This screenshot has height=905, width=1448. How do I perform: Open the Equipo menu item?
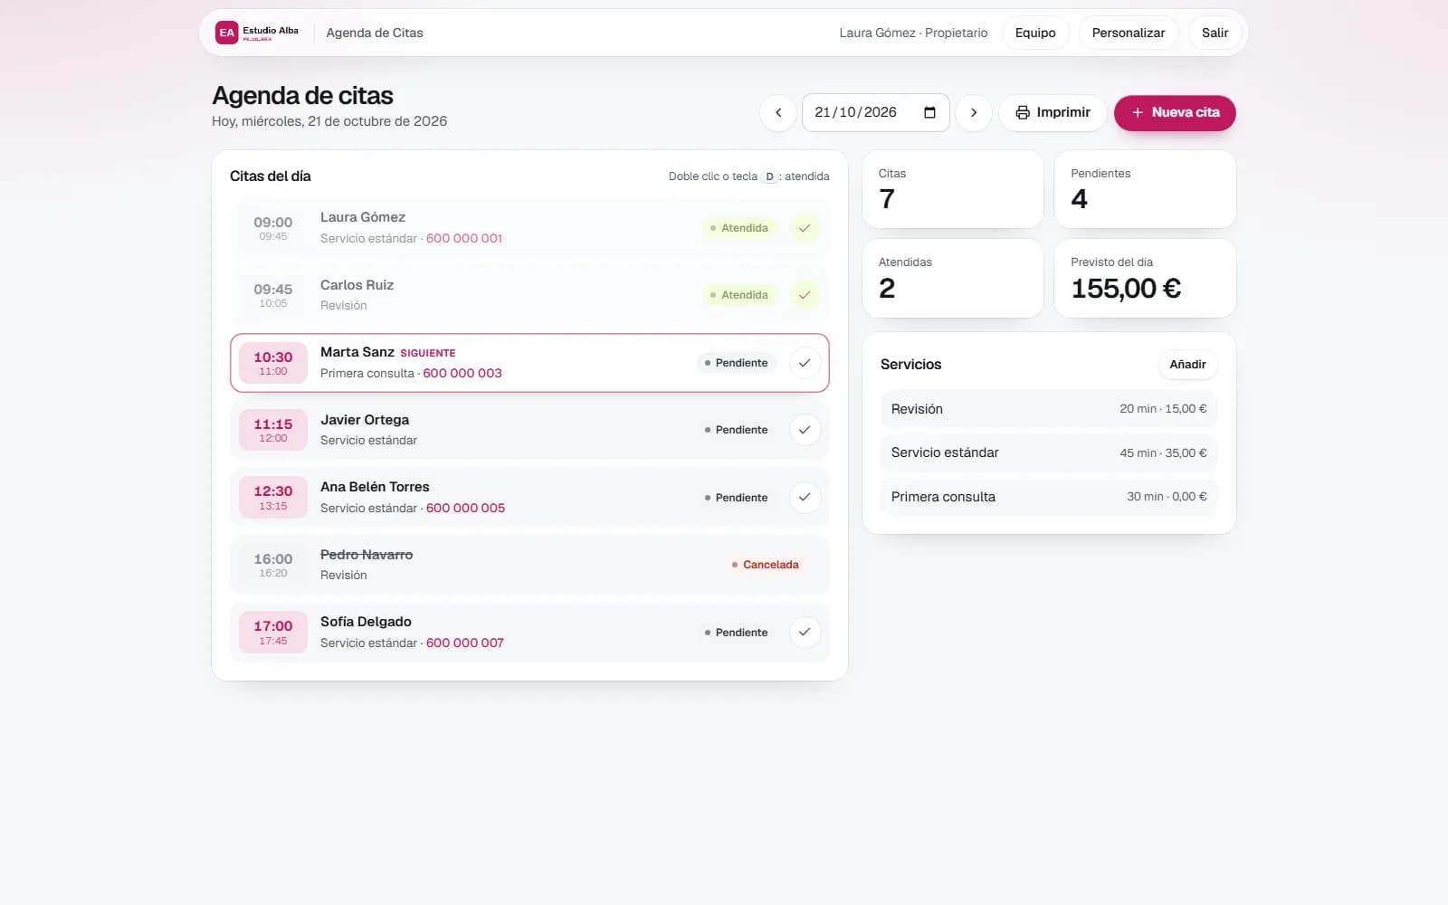click(1035, 33)
